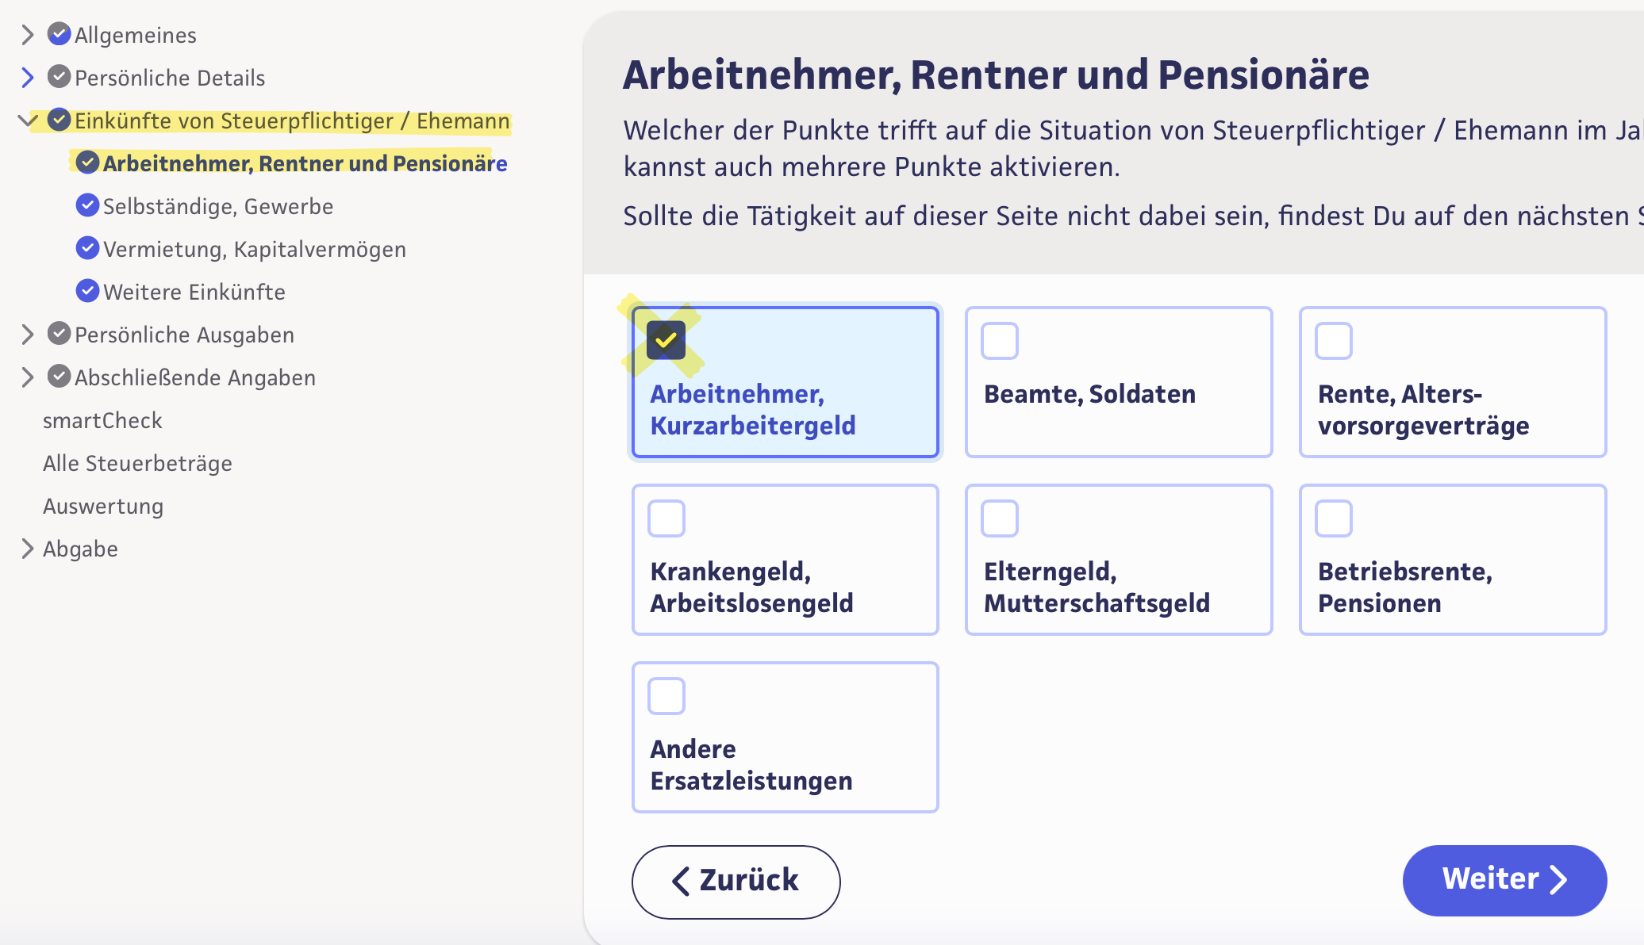
Task: Enable the Elterngeld, Mutterschaftsgeld checkbox
Action: click(1000, 518)
